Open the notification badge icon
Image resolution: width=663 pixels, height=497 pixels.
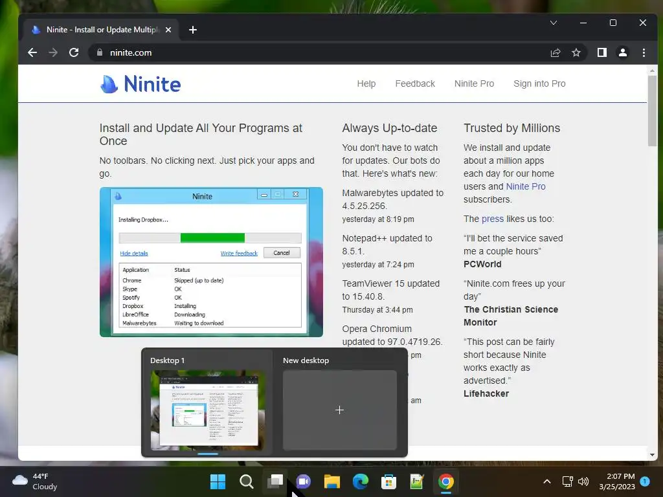(x=645, y=481)
